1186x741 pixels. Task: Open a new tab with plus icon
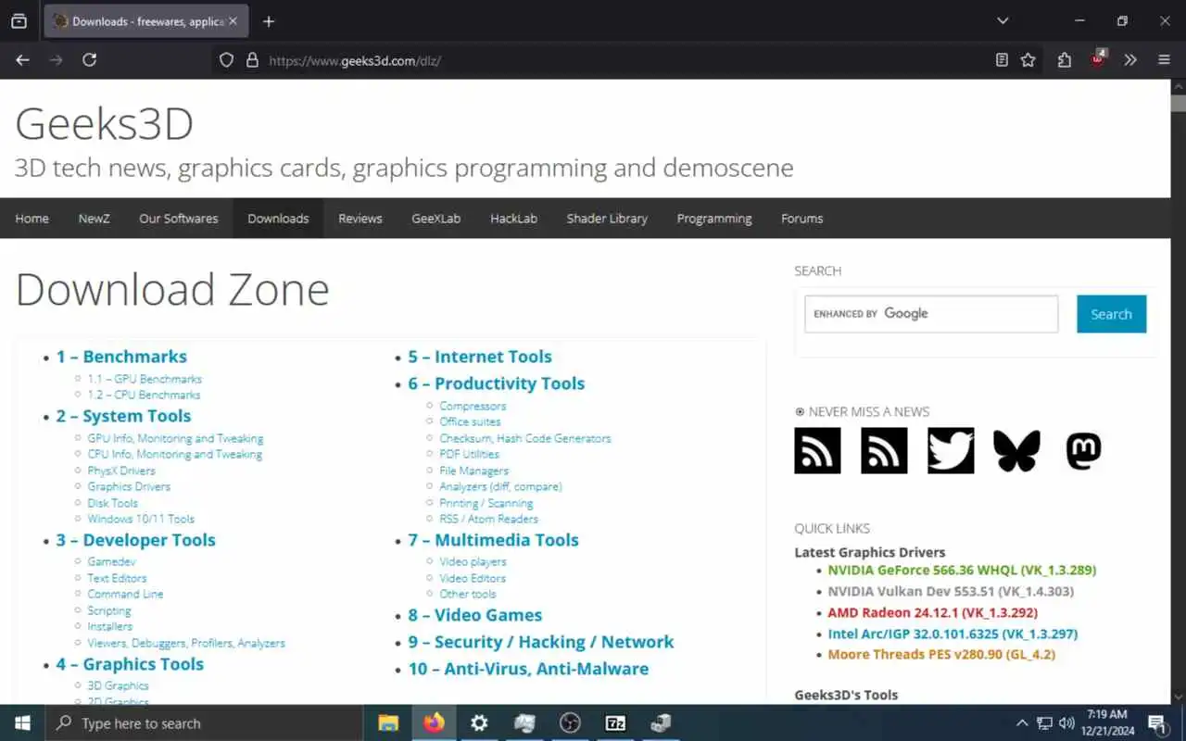pyautogui.click(x=269, y=21)
